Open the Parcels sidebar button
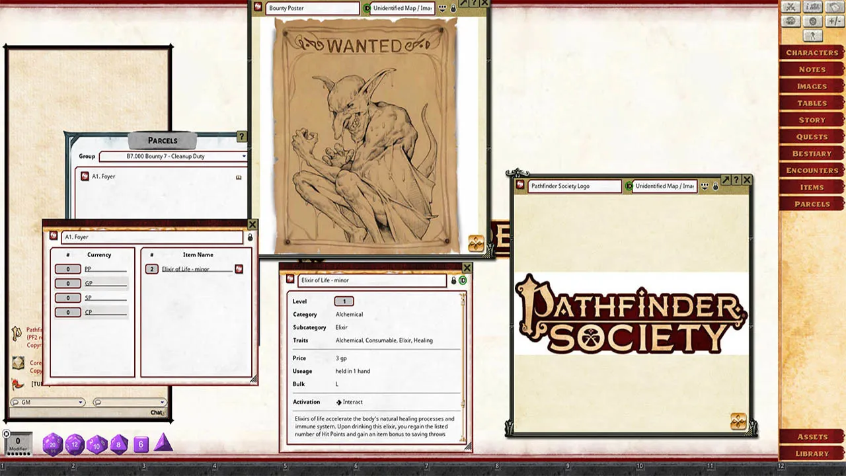The image size is (846, 476). pyautogui.click(x=812, y=204)
